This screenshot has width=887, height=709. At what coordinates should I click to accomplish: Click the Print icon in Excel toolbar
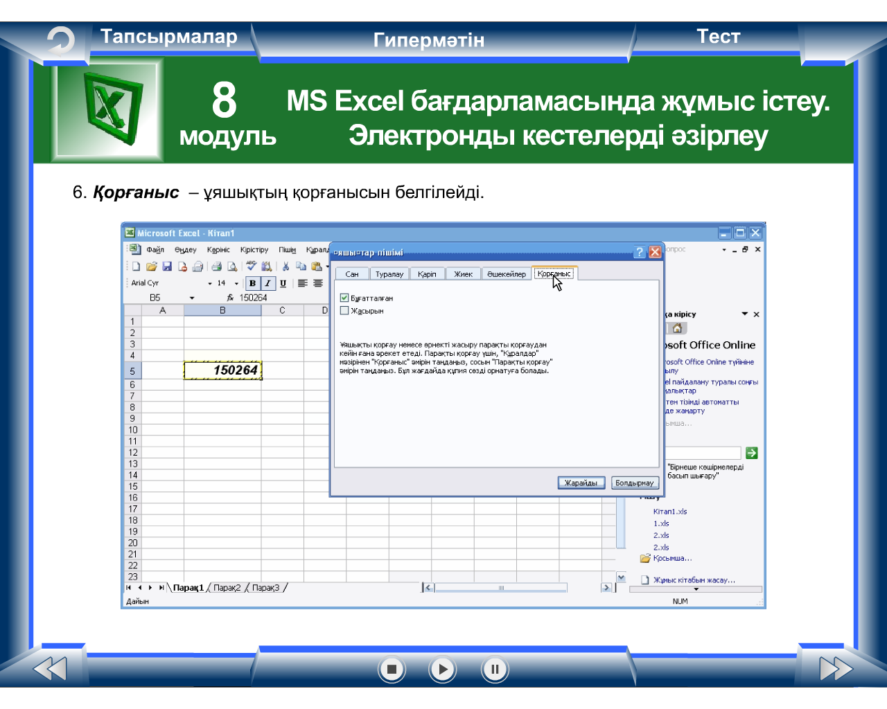pyautogui.click(x=217, y=267)
